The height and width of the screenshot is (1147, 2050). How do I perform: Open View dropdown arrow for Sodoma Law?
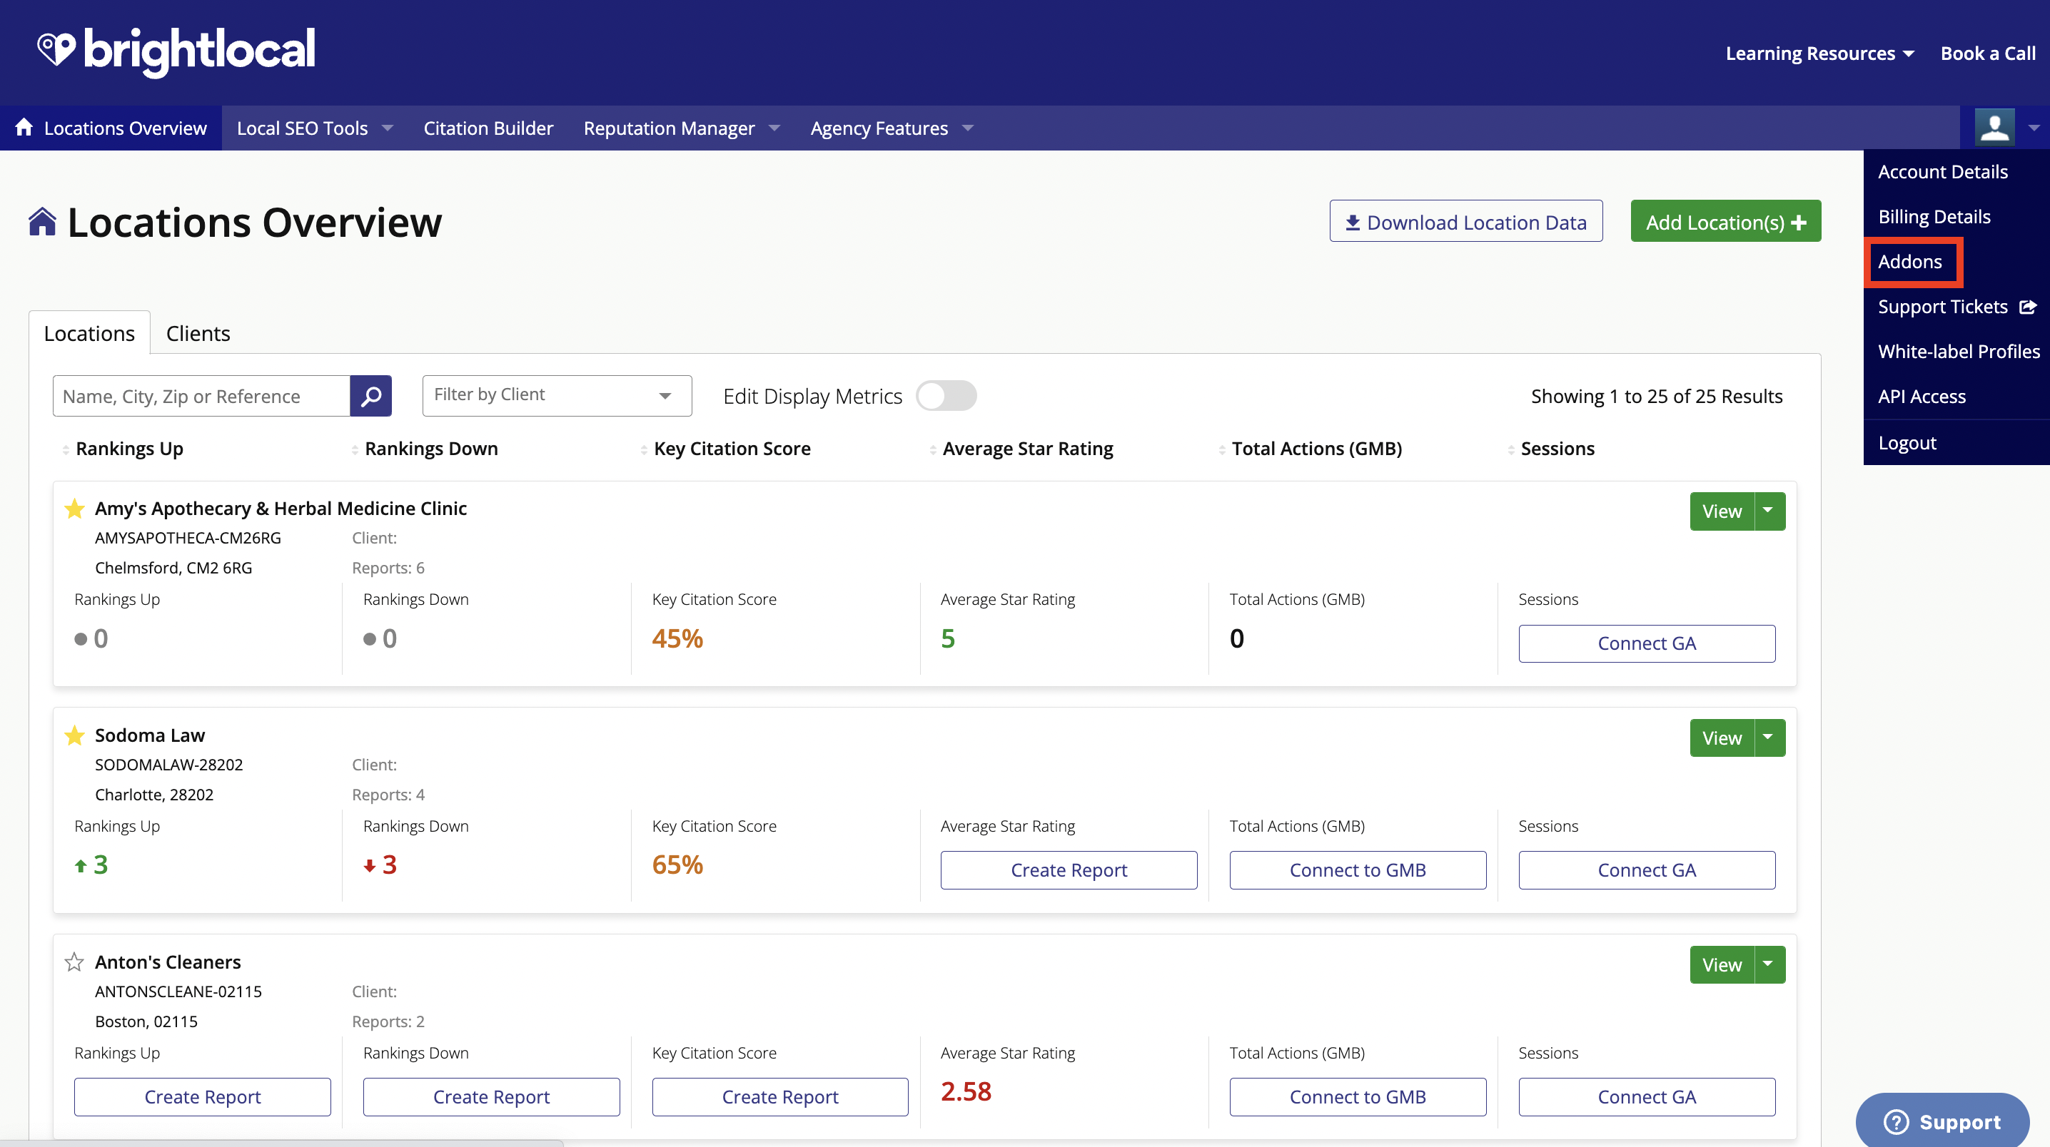[1770, 738]
